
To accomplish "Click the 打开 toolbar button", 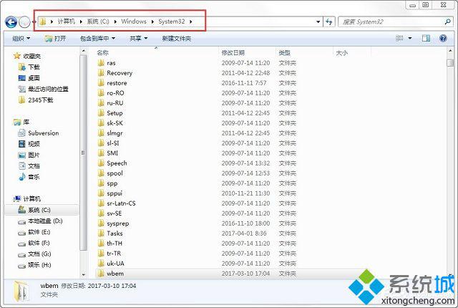I will coord(55,38).
